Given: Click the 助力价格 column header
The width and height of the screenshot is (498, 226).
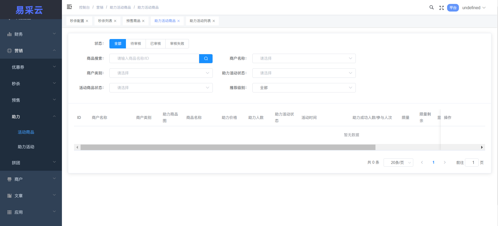Looking at the screenshot, I should (x=229, y=118).
